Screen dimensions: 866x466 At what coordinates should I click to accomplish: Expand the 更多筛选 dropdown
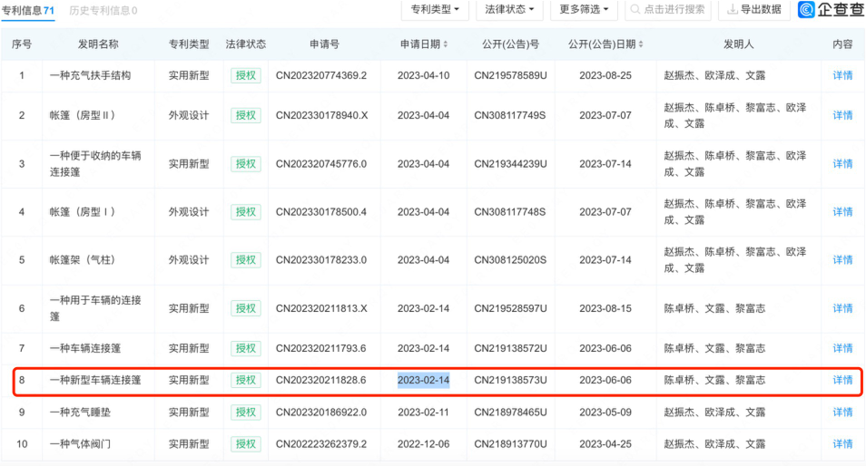click(583, 10)
